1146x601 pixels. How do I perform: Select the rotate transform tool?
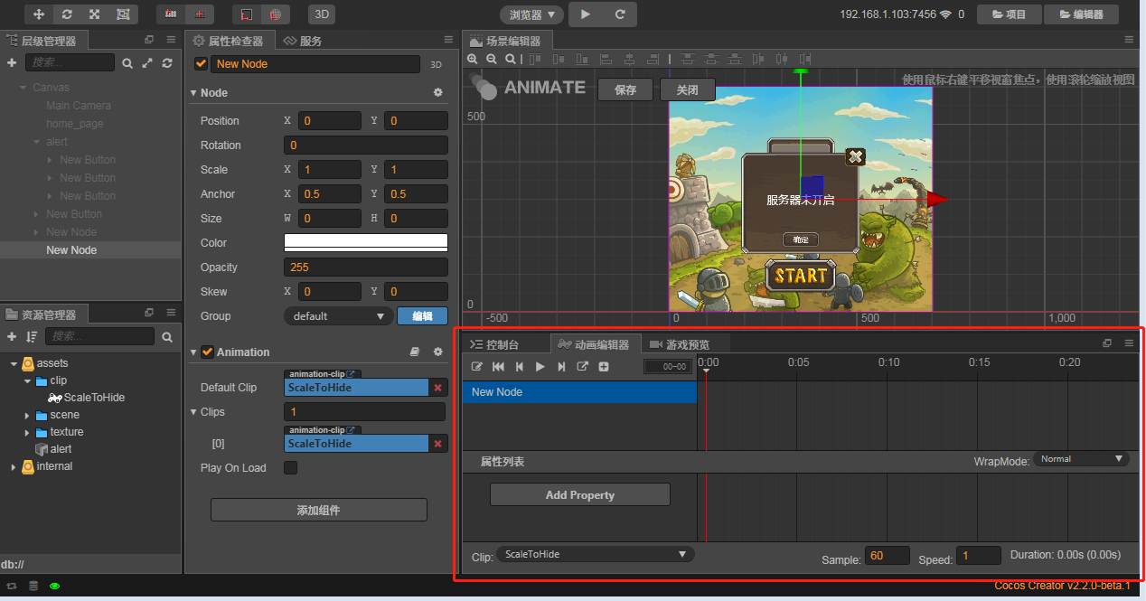[x=67, y=14]
